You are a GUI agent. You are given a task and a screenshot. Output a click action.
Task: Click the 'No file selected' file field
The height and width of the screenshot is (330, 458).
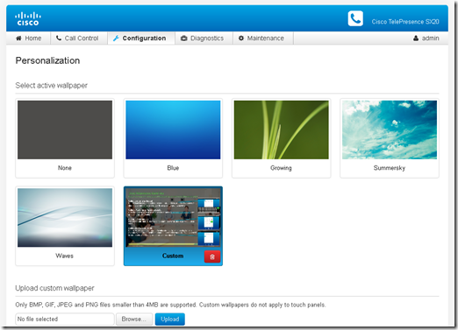tap(65, 319)
